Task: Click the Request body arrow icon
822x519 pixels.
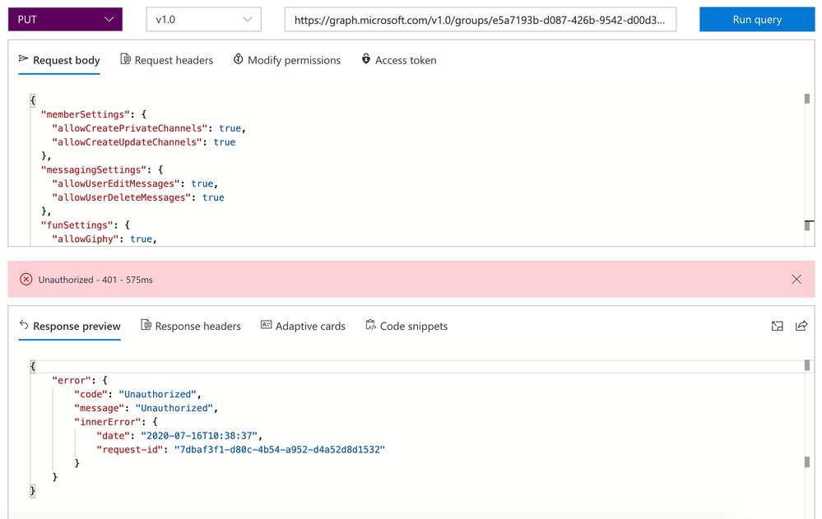Action: [x=23, y=59]
